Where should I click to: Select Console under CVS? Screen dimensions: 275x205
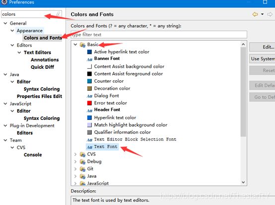point(33,155)
